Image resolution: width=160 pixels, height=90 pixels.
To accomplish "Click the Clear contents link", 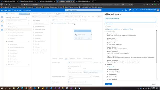I will click(x=109, y=24).
